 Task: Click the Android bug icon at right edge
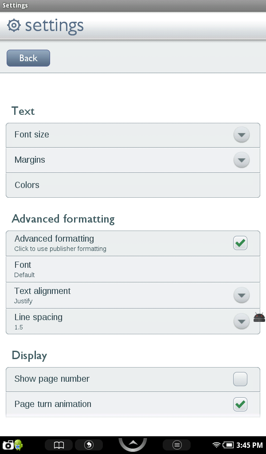(x=259, y=317)
